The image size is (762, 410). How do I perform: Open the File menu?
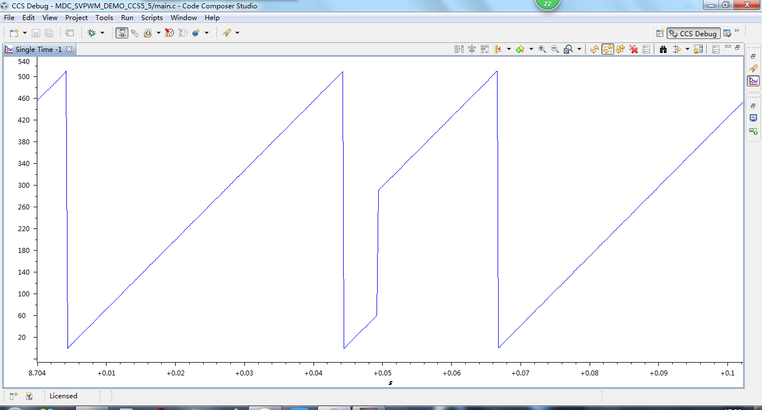click(9, 18)
